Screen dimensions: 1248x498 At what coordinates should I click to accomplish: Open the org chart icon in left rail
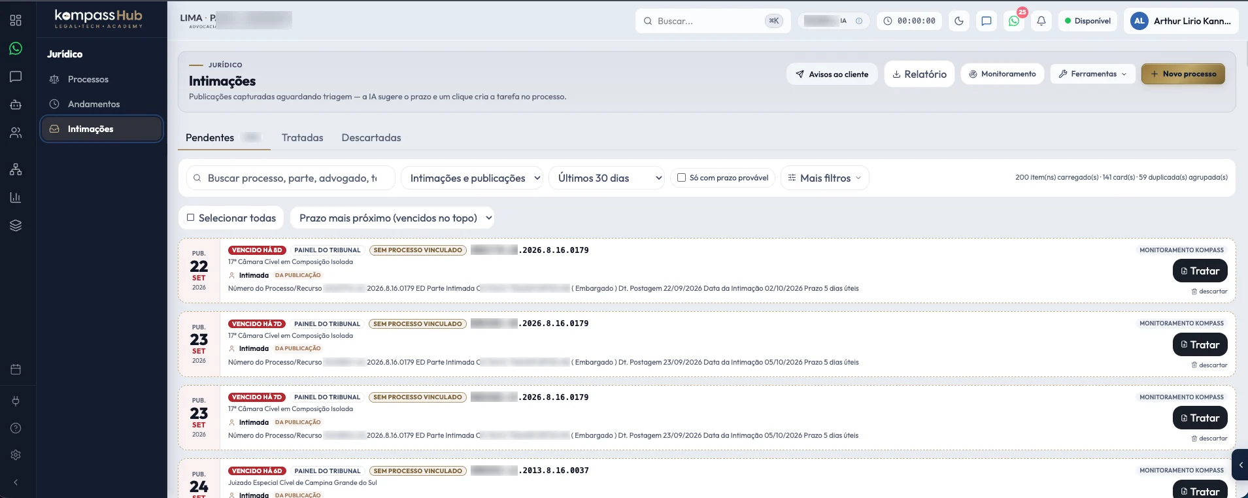(x=16, y=169)
